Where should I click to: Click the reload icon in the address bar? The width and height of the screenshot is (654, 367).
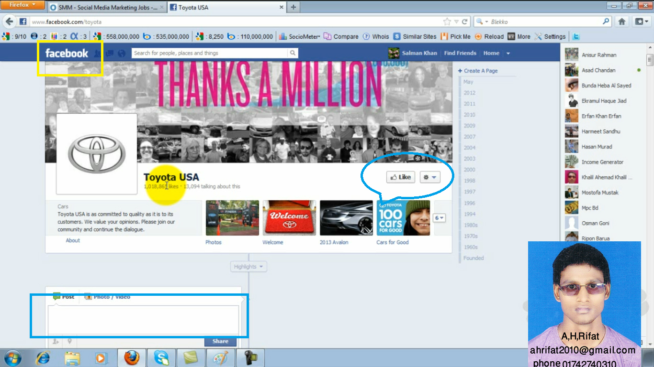pyautogui.click(x=464, y=22)
